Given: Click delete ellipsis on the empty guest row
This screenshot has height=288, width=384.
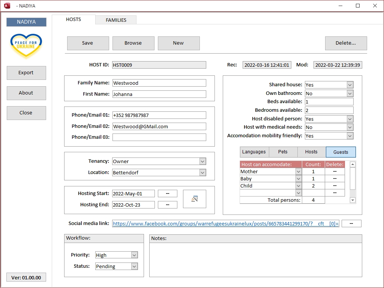Looking at the screenshot, I should pos(335,193).
